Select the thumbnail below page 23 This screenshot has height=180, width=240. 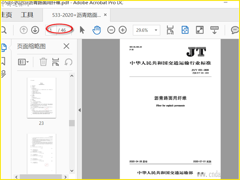pyautogui.click(x=41, y=154)
